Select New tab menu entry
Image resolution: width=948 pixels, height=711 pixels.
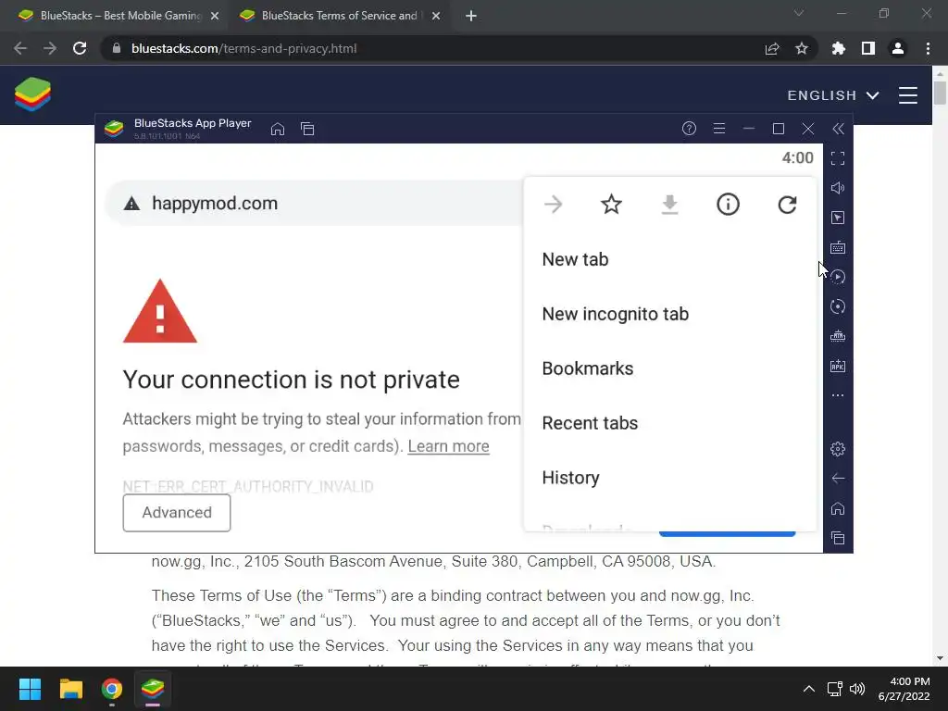670,259
